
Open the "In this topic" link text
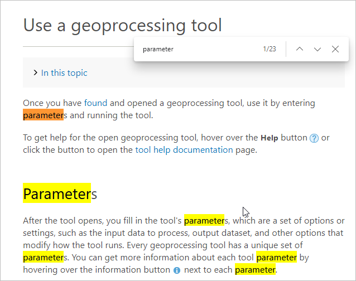click(x=64, y=72)
